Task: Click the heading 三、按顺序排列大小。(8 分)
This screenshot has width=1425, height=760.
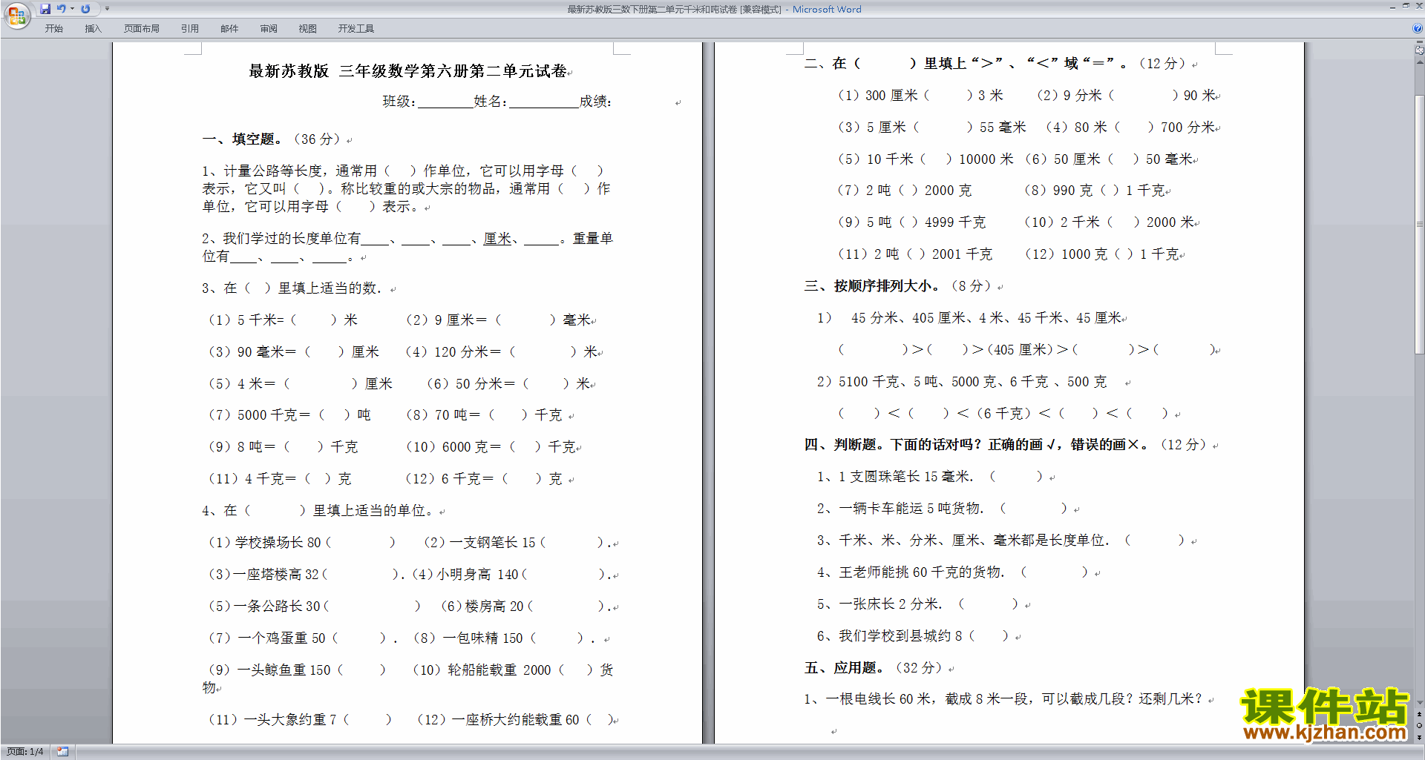Action: click(898, 286)
